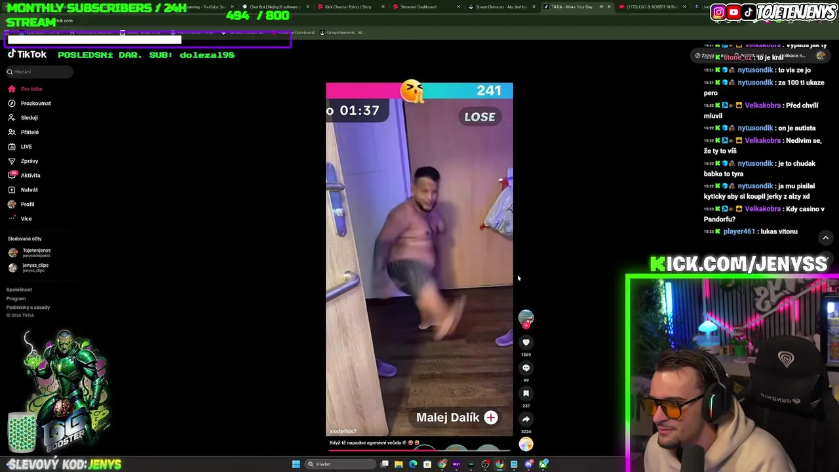839x472 pixels.
Task: Pause the playing TikTok video
Action: click(419, 259)
